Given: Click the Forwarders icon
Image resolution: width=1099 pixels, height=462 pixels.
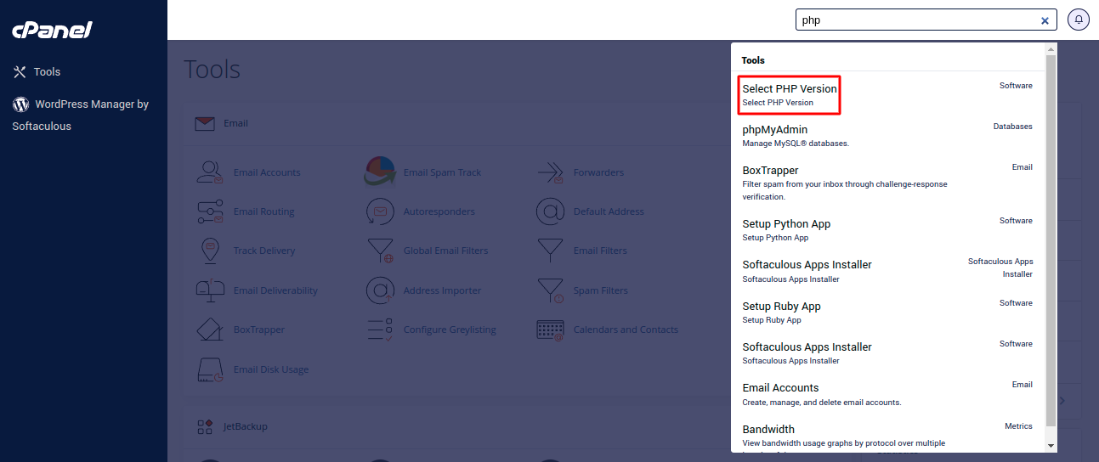Looking at the screenshot, I should point(550,172).
